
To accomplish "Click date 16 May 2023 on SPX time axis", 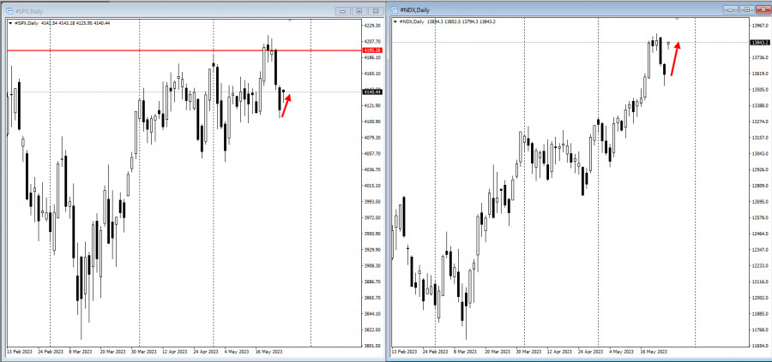I will click(x=268, y=353).
